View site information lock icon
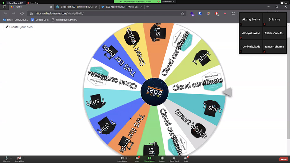This screenshot has height=163, width=290. click(31, 14)
